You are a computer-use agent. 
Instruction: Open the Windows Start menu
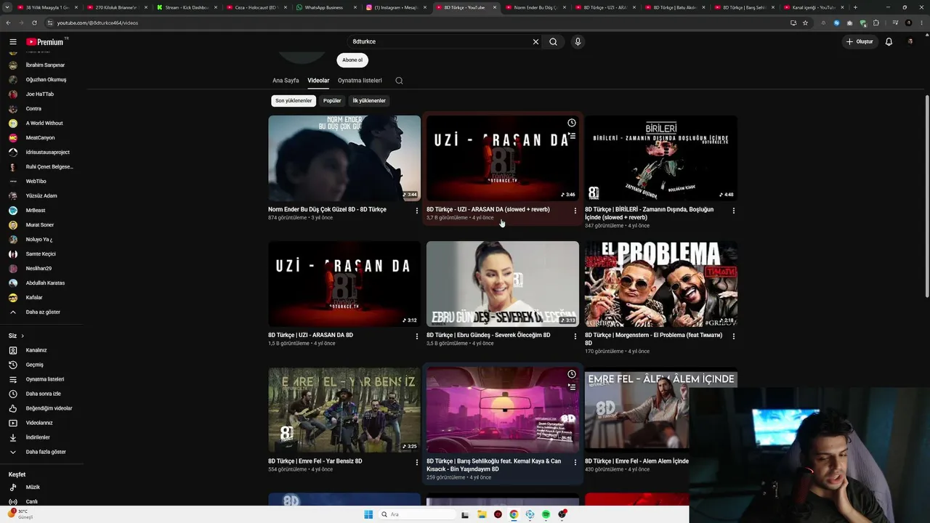(x=368, y=514)
